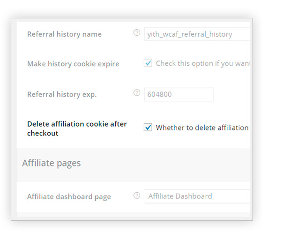Select the Referral history name label
The image size is (283, 242).
(x=65, y=34)
